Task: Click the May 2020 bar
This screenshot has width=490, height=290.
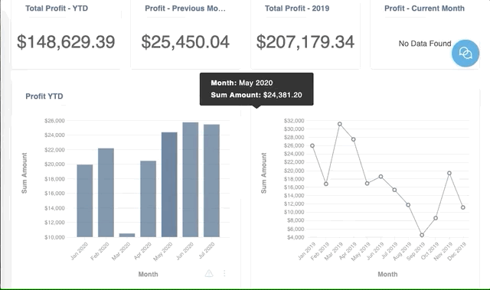Action: 169,184
